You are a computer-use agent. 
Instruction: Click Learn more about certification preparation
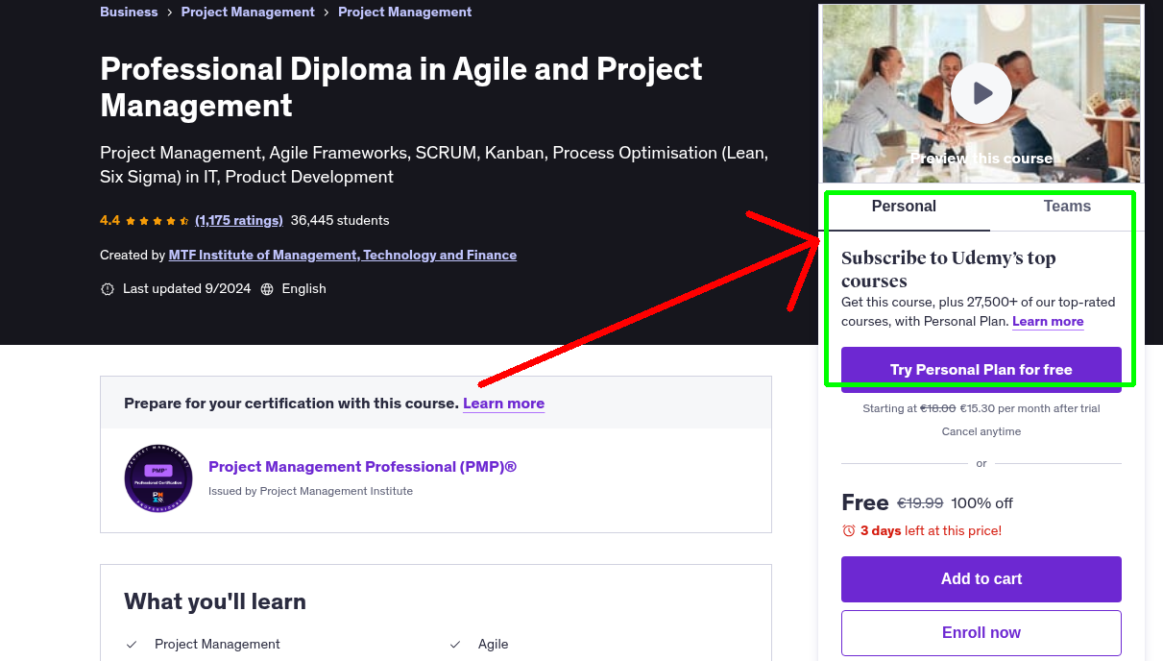point(503,404)
